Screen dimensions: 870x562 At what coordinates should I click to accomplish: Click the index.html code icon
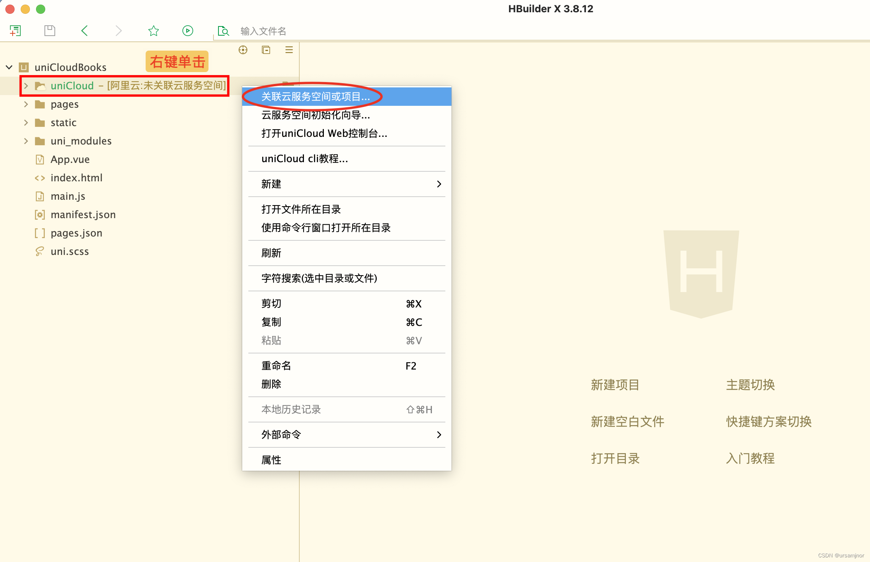[x=40, y=178]
